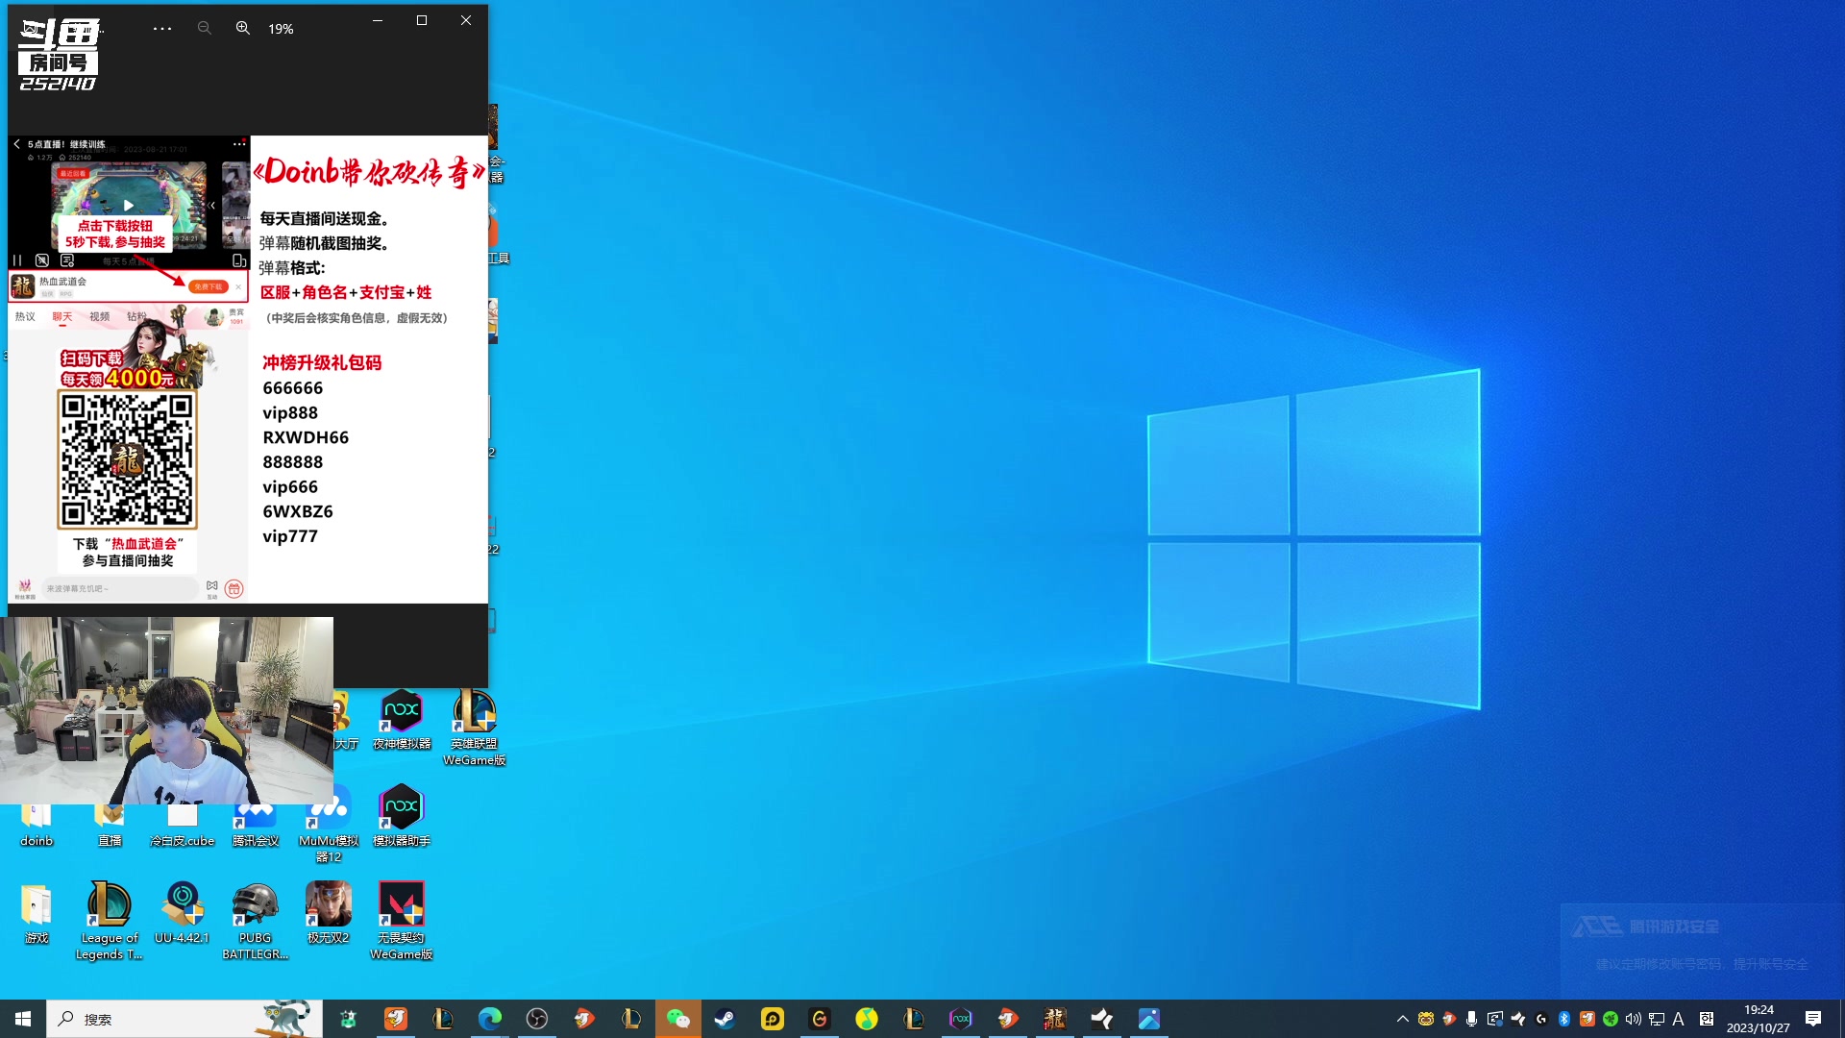Click the 热议 tab in the image
This screenshot has height=1038, width=1845.
(25, 316)
